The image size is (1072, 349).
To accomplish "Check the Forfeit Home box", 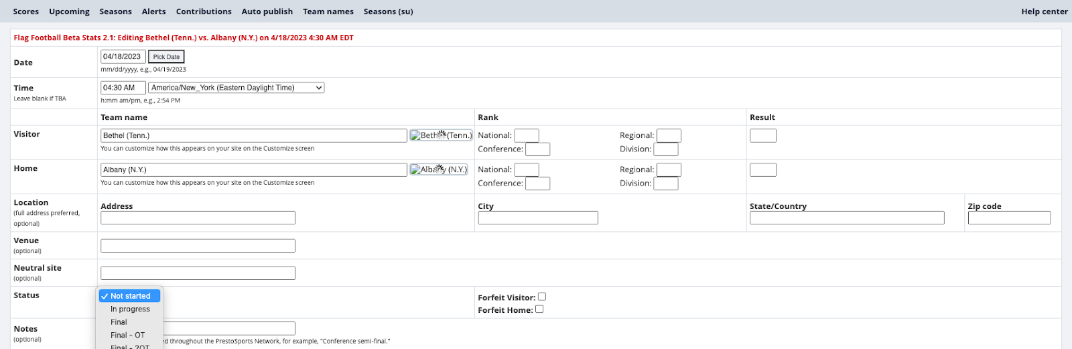I will pos(539,309).
